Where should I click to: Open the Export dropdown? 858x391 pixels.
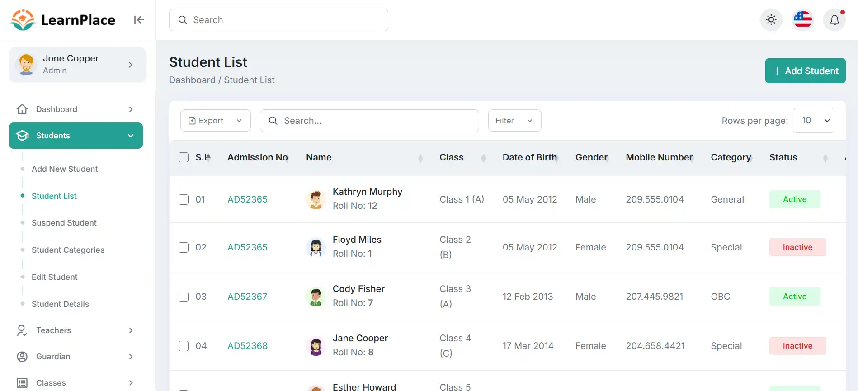tap(216, 121)
